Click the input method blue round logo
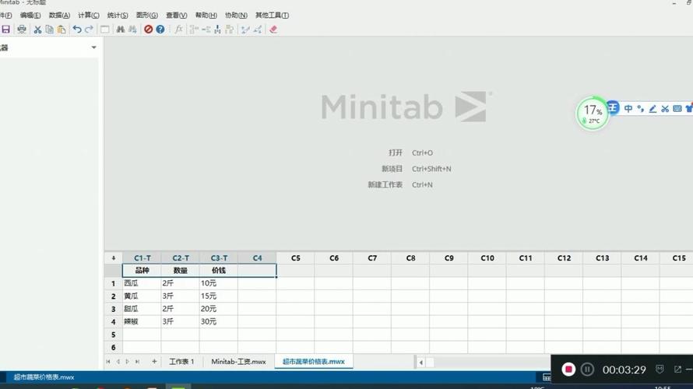The height and width of the screenshot is (389, 693). 613,107
